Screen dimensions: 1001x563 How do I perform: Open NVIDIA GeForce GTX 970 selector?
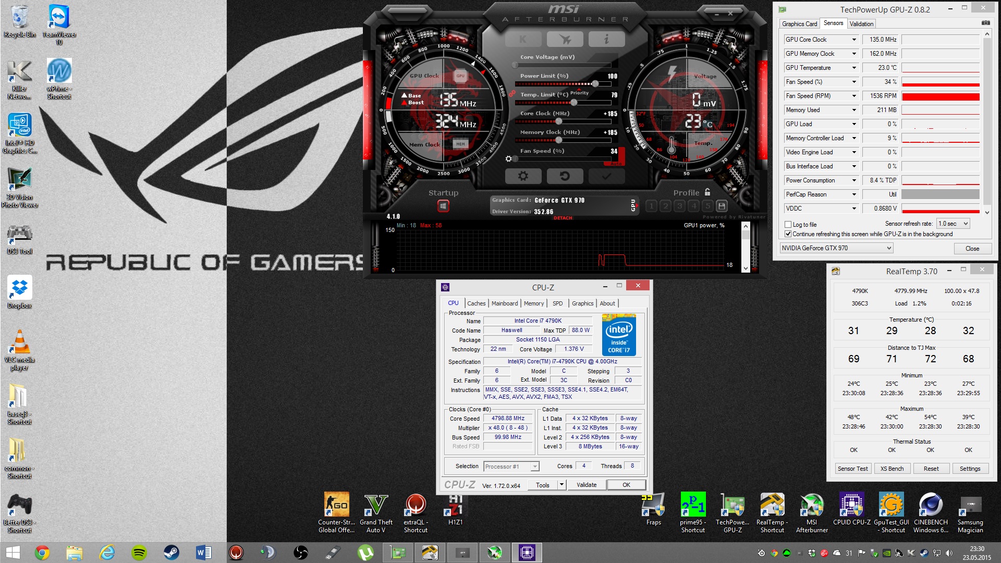pyautogui.click(x=837, y=248)
